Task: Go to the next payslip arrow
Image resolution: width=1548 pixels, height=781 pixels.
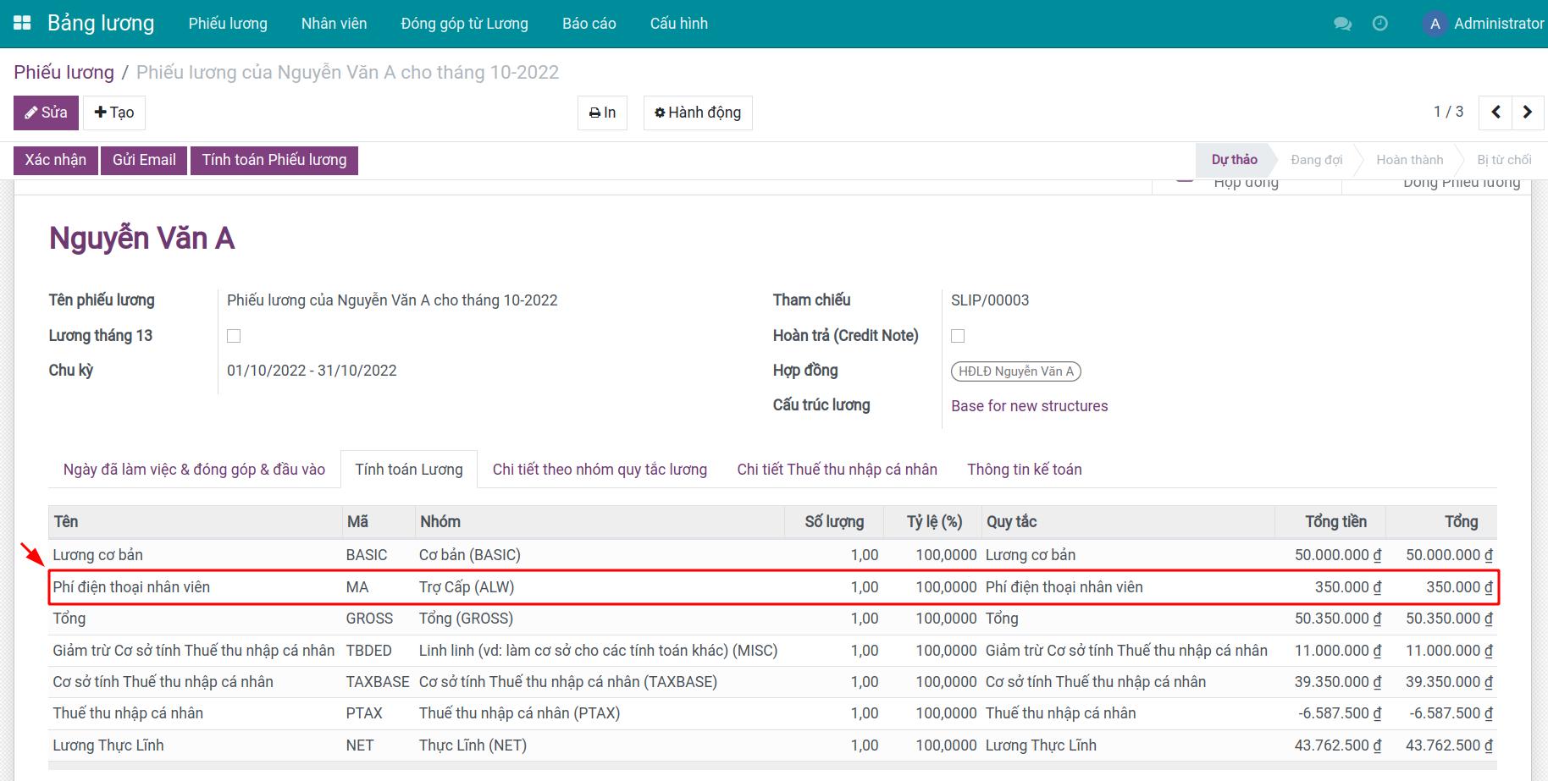Action: [x=1527, y=113]
